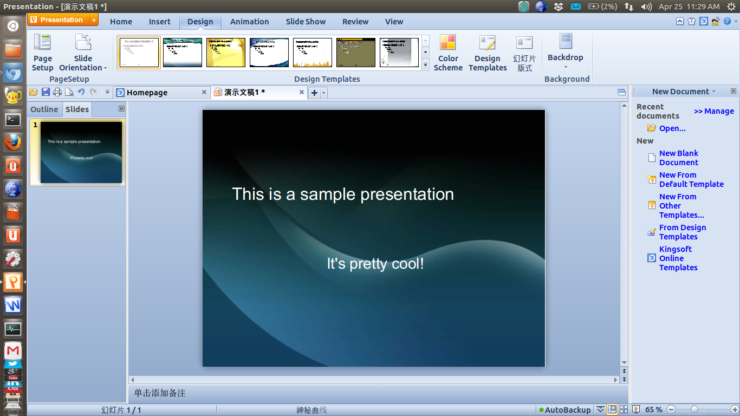Click the Manage link for recent documents
Viewport: 740px width, 416px height.
[714, 111]
